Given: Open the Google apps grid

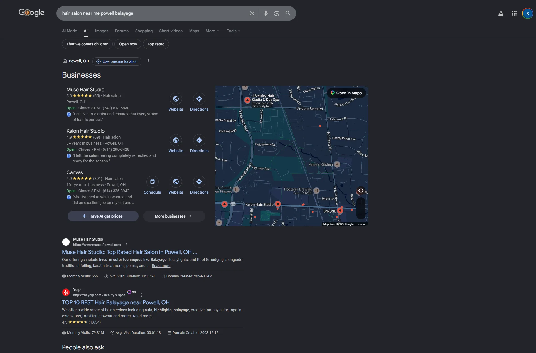Looking at the screenshot, I should pos(514,13).
